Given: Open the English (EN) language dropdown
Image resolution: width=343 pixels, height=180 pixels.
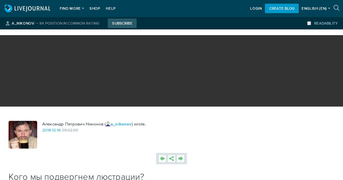Looking at the screenshot, I should [x=316, y=9].
